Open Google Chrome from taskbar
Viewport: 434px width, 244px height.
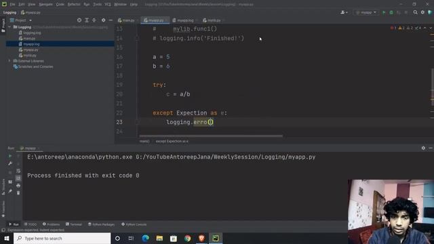click(x=187, y=238)
